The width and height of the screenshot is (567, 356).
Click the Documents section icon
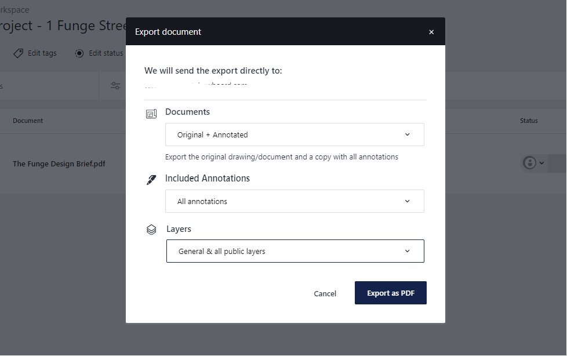click(x=151, y=114)
